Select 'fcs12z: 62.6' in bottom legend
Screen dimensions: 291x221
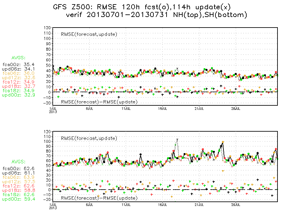tap(19, 186)
